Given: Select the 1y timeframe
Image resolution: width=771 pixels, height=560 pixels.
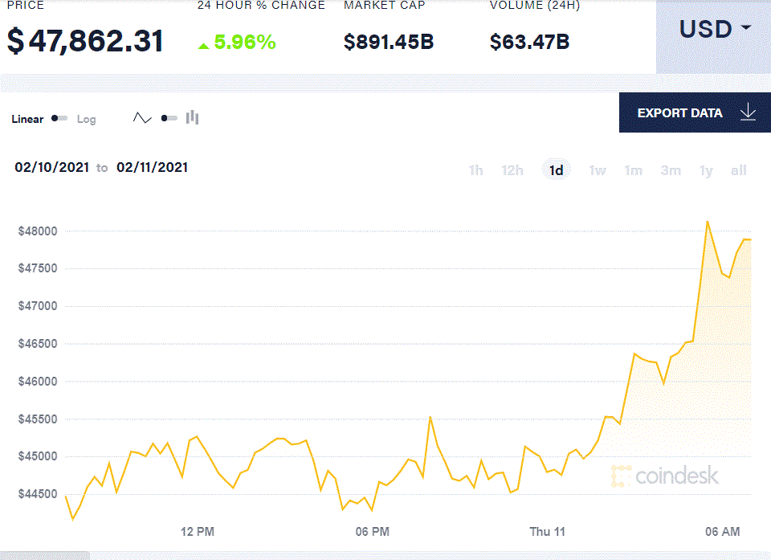Looking at the screenshot, I should tap(706, 170).
